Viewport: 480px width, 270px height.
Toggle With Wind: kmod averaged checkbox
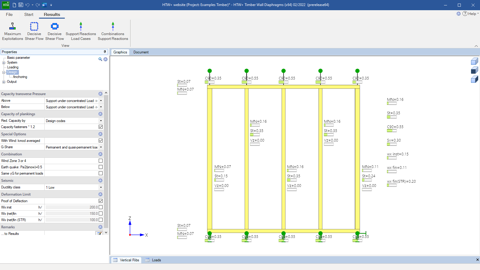(100, 141)
